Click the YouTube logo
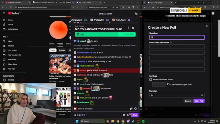The height and width of the screenshot is (124, 220). tap(14, 13)
